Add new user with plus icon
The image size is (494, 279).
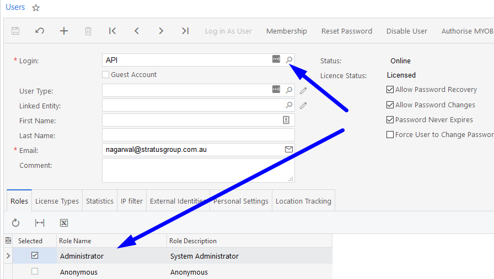point(64,31)
